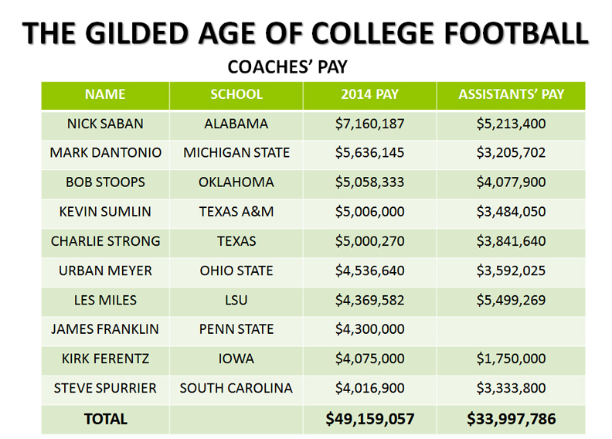Select the KIRK FERENTZ name cell
612x439 pixels.
[105, 359]
